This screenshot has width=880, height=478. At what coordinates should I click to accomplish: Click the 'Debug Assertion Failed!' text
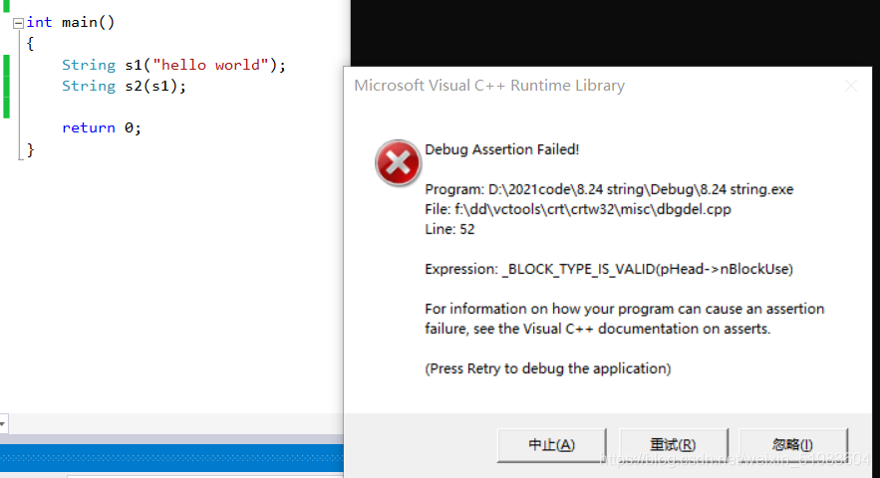tap(501, 149)
